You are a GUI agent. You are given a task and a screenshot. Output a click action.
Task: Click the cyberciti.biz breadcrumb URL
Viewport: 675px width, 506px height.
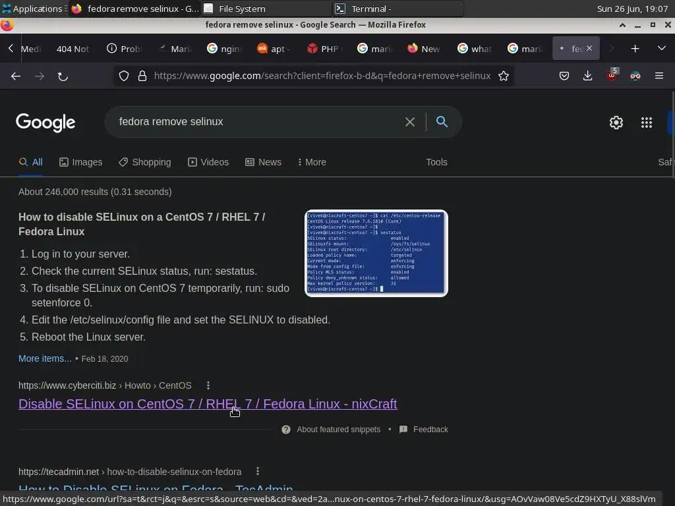pos(105,385)
